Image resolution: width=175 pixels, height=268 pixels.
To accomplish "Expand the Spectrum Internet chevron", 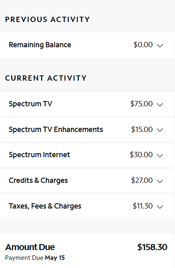I will [160, 155].
